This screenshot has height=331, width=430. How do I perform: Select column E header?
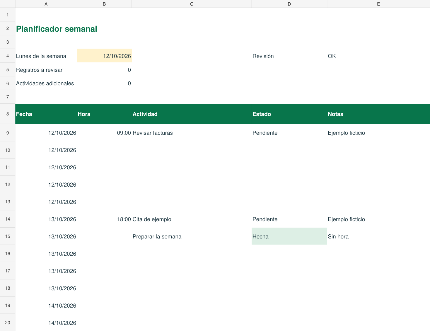point(378,4)
